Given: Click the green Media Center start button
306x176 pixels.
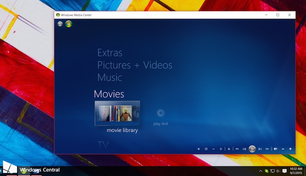Looking at the screenshot, I should click(x=69, y=24).
